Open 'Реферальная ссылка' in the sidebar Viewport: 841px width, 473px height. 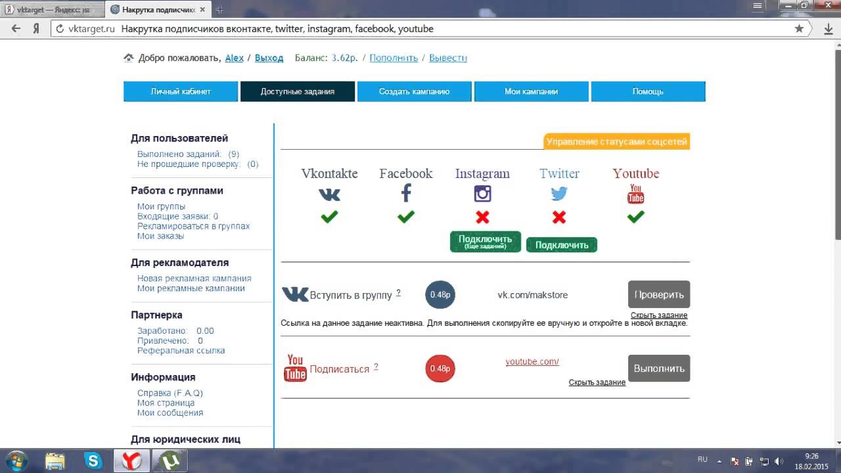(181, 351)
